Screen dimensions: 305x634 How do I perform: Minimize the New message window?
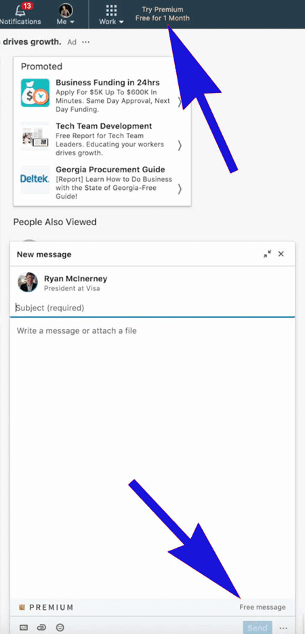268,254
